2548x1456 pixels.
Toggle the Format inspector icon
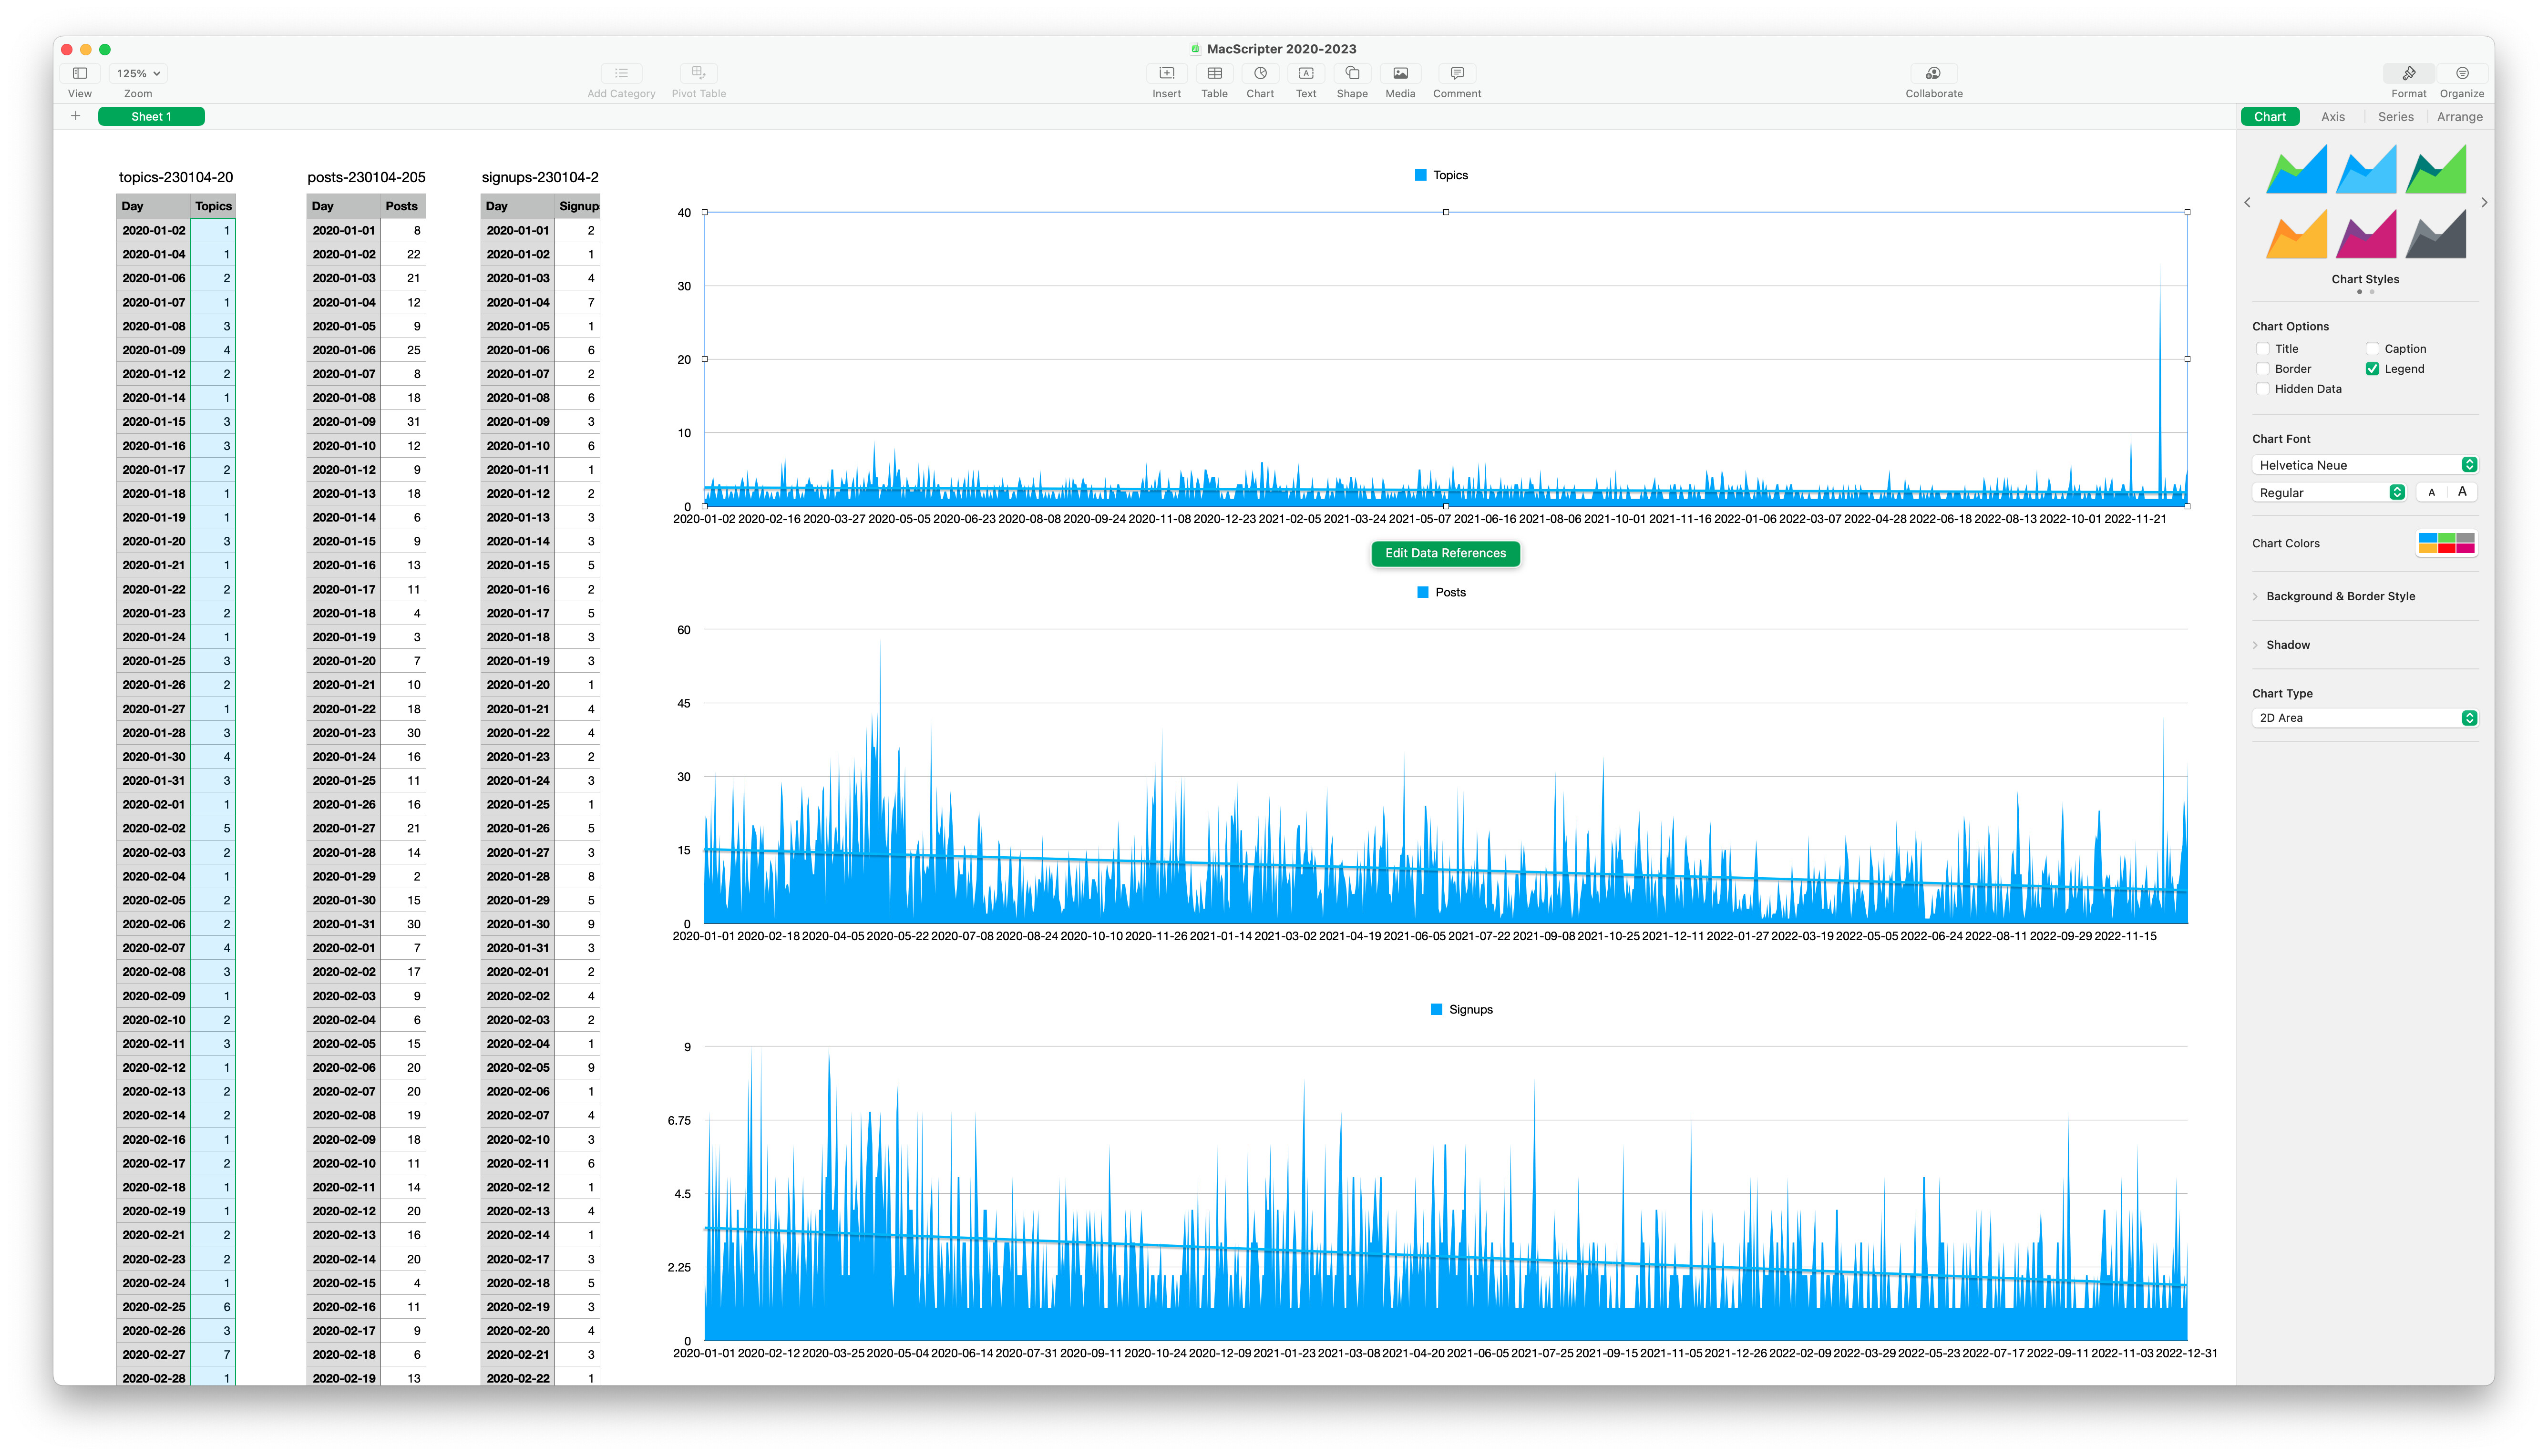click(x=2408, y=73)
